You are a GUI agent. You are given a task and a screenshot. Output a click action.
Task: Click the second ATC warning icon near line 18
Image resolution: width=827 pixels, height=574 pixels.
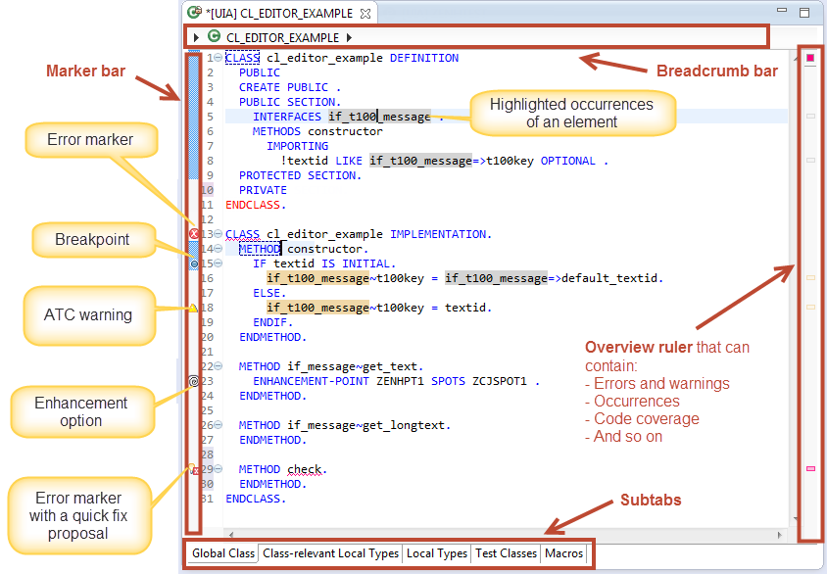pos(192,308)
